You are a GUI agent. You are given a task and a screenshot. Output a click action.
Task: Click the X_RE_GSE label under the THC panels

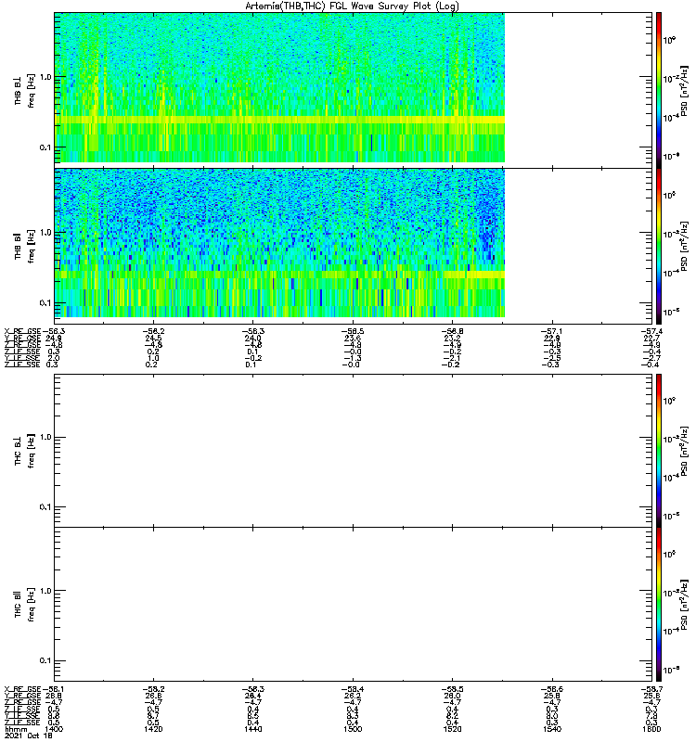[x=22, y=689]
